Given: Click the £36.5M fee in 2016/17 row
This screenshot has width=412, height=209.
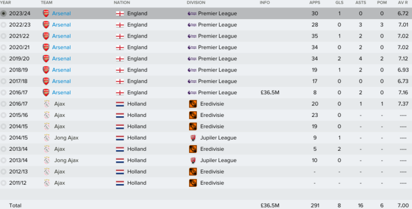Looking at the screenshot, I should [x=270, y=93].
